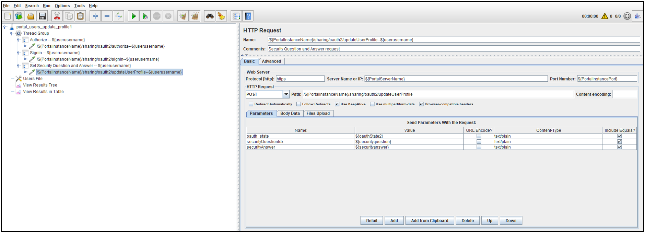The image size is (645, 233).
Task: Click the Open file folder icon
Action: coord(31,16)
